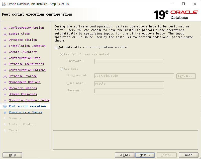The height and width of the screenshot is (159, 201).
Task: Click the Recovery Options step marker icon
Action: point(5,88)
